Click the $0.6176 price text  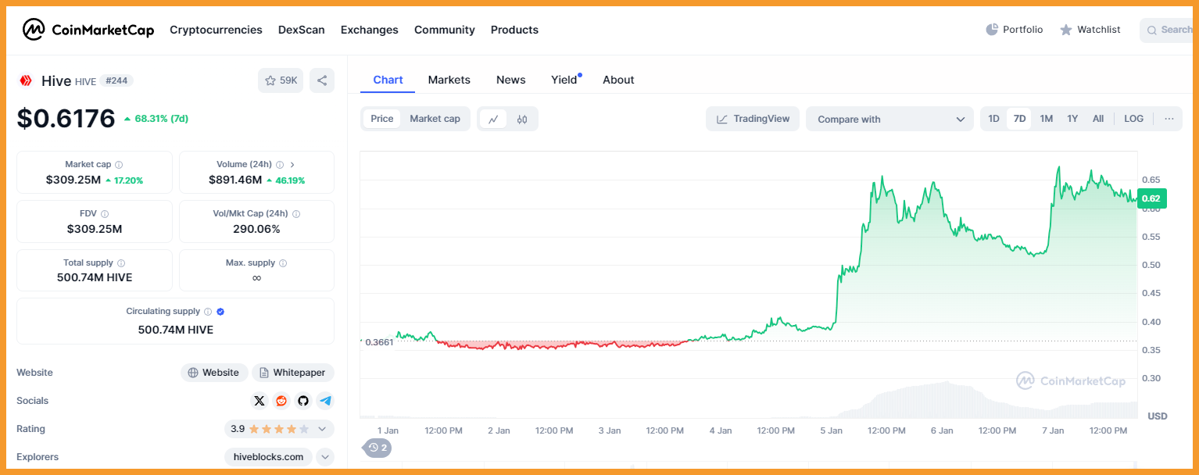tap(66, 119)
